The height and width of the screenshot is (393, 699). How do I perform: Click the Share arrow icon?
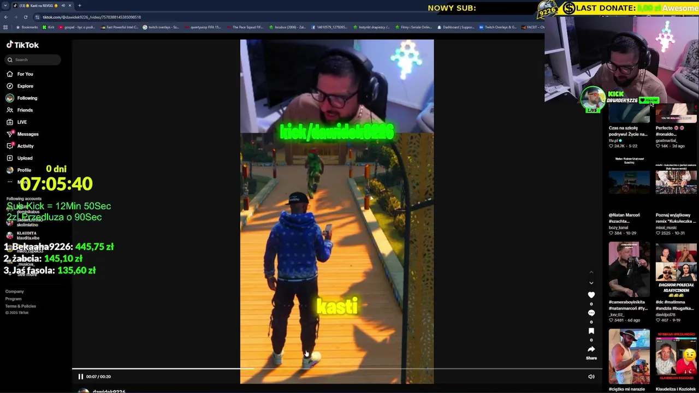point(591,349)
